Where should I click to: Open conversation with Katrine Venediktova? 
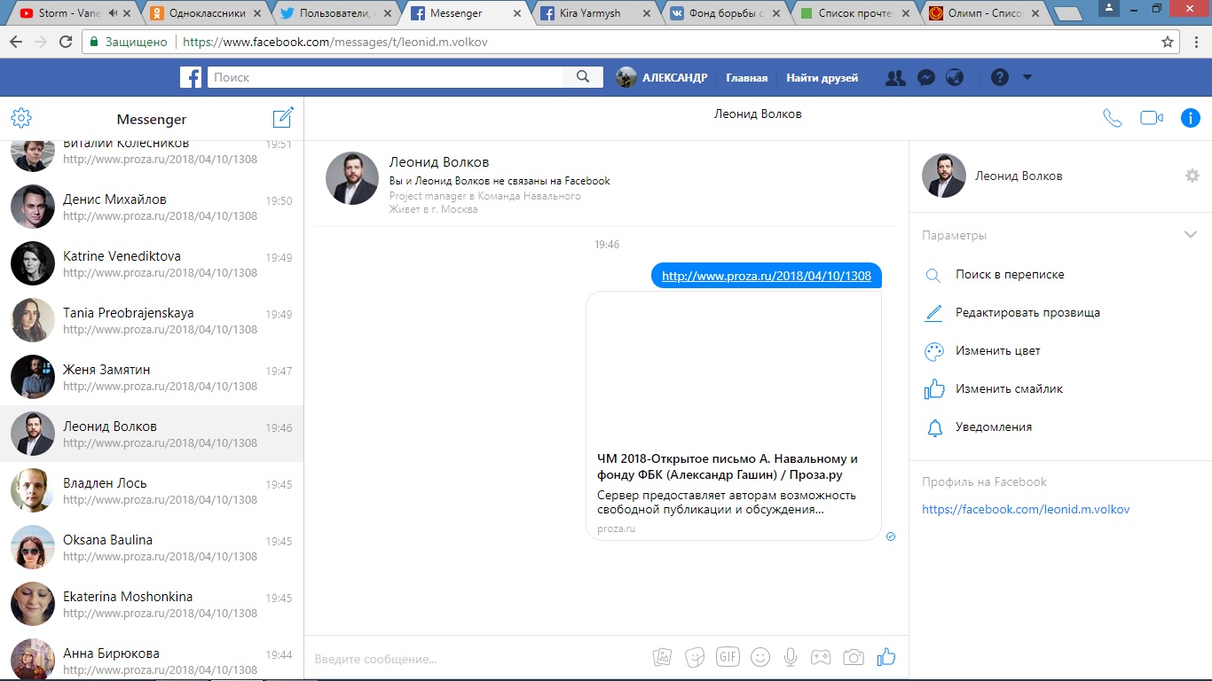pos(152,263)
